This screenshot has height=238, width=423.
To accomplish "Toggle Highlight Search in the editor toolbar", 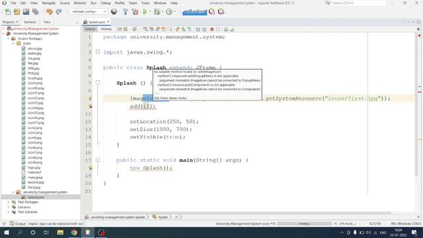I will click(x=163, y=29).
